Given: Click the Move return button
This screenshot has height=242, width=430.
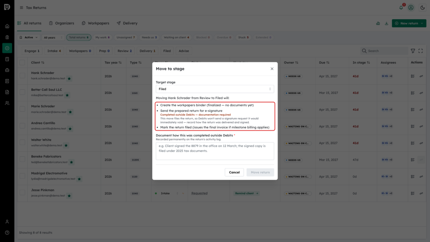Looking at the screenshot, I should click(x=260, y=172).
